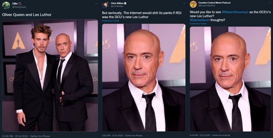This screenshot has height=138, width=273.
Task: Open the photo in Chris Killian's tweet
Action: pos(144,78)
